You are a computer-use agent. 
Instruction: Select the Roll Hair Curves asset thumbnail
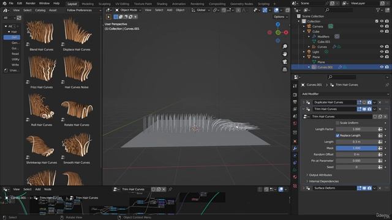click(42, 107)
